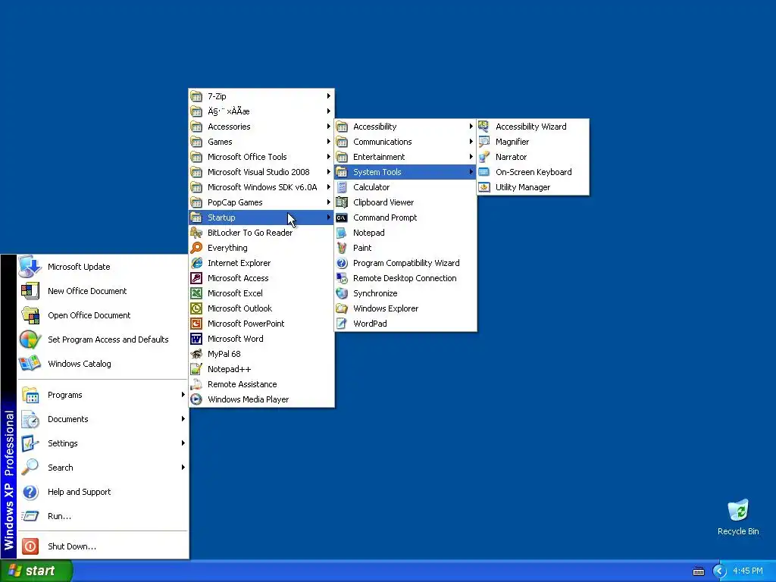Viewport: 776px width, 582px height.
Task: Expand the Microsoft Office Tools submenu
Action: [261, 157]
